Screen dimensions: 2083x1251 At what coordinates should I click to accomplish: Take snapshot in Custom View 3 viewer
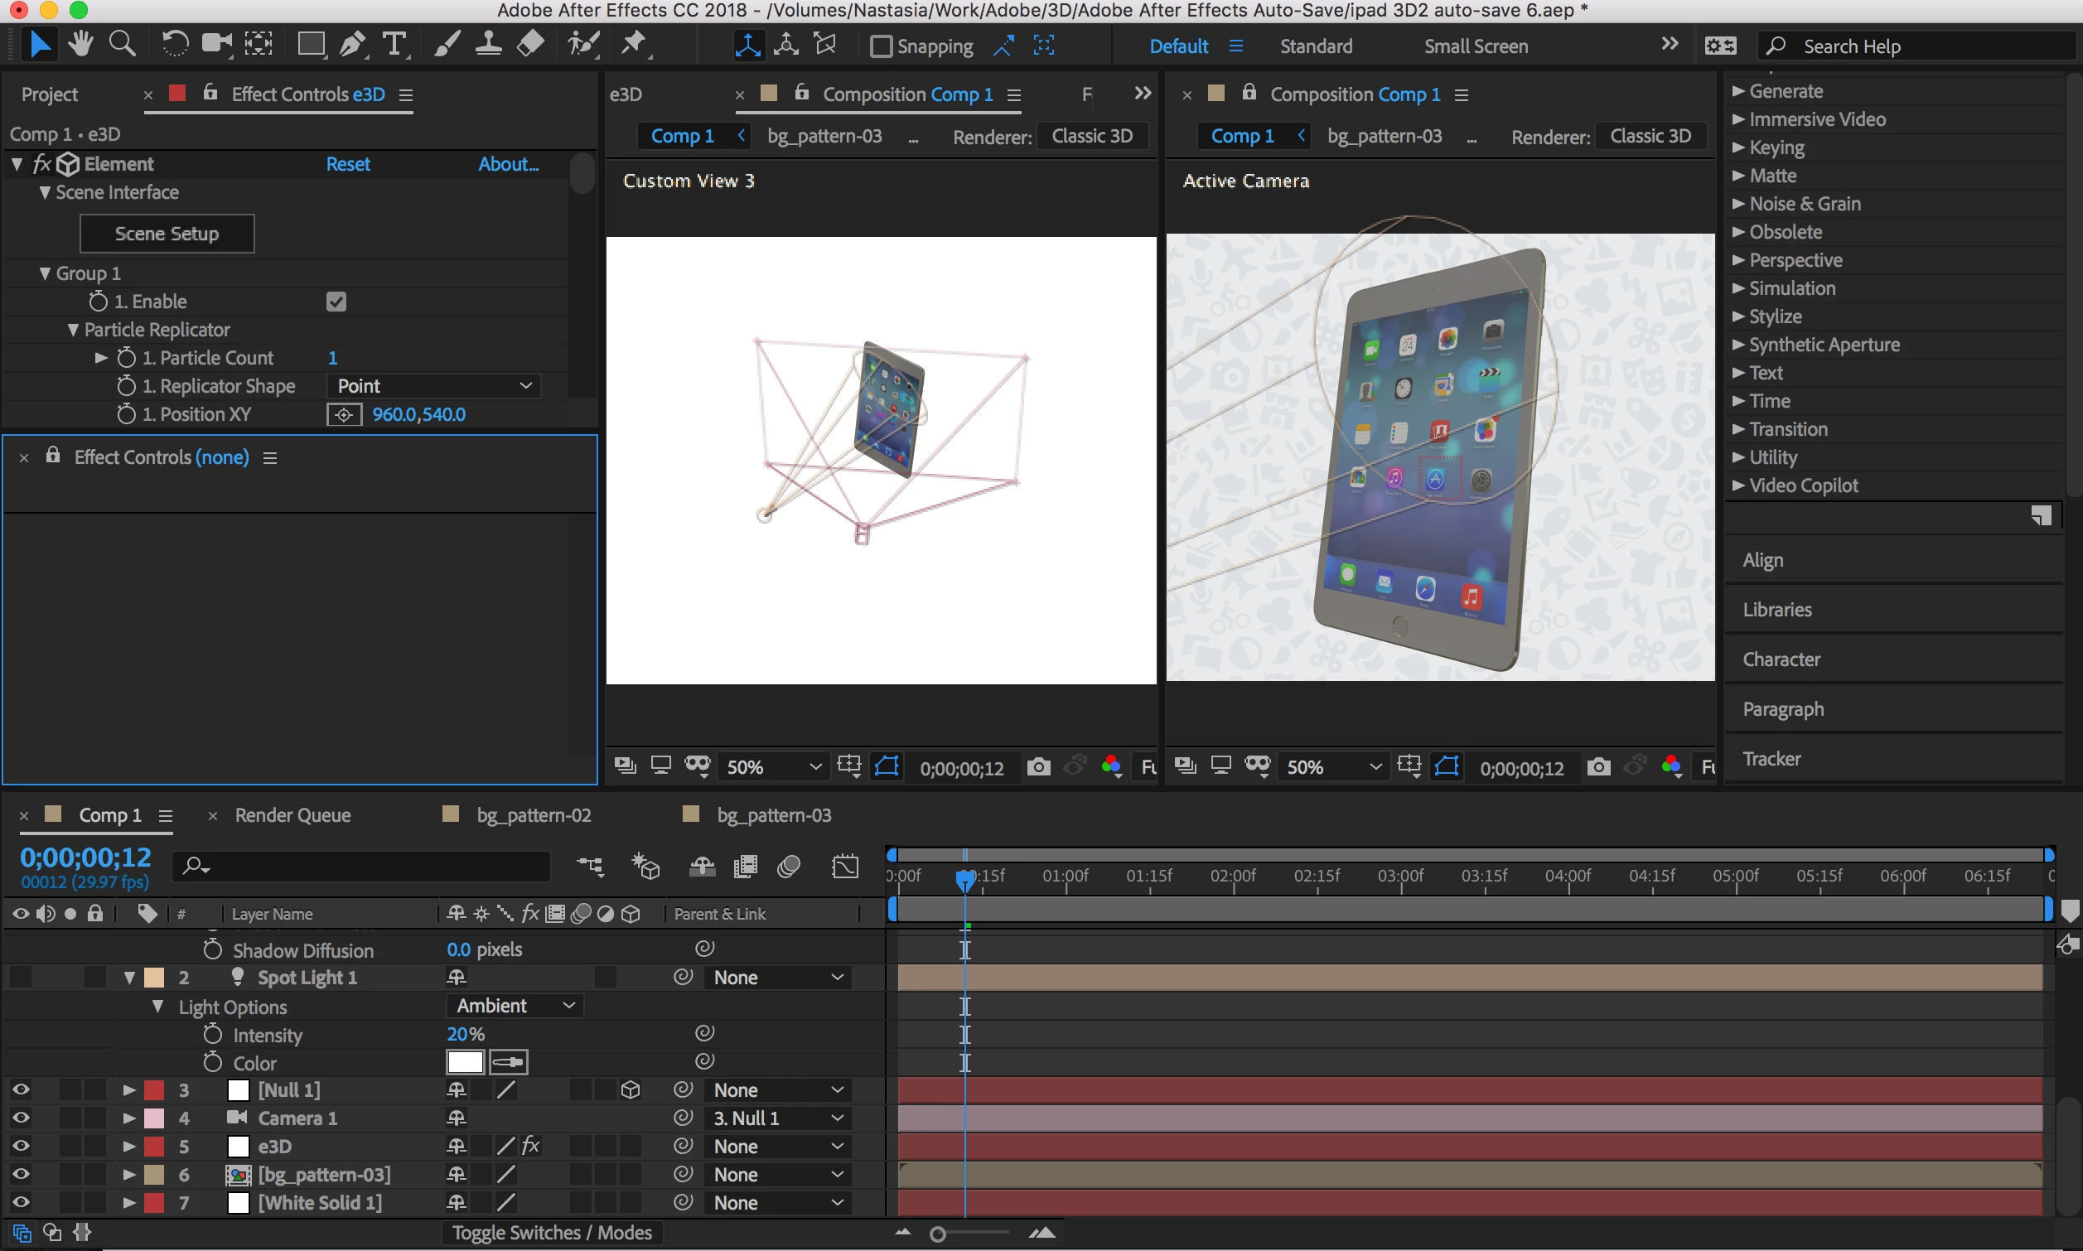point(1038,766)
